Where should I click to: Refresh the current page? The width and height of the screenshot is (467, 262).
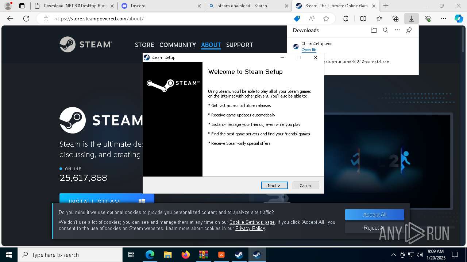(26, 19)
